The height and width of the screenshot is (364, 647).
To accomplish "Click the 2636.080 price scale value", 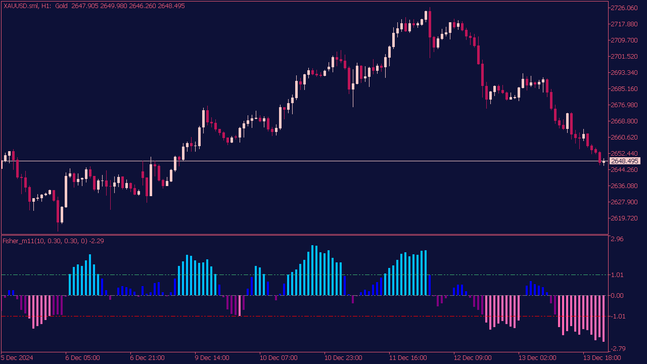I will [625, 186].
